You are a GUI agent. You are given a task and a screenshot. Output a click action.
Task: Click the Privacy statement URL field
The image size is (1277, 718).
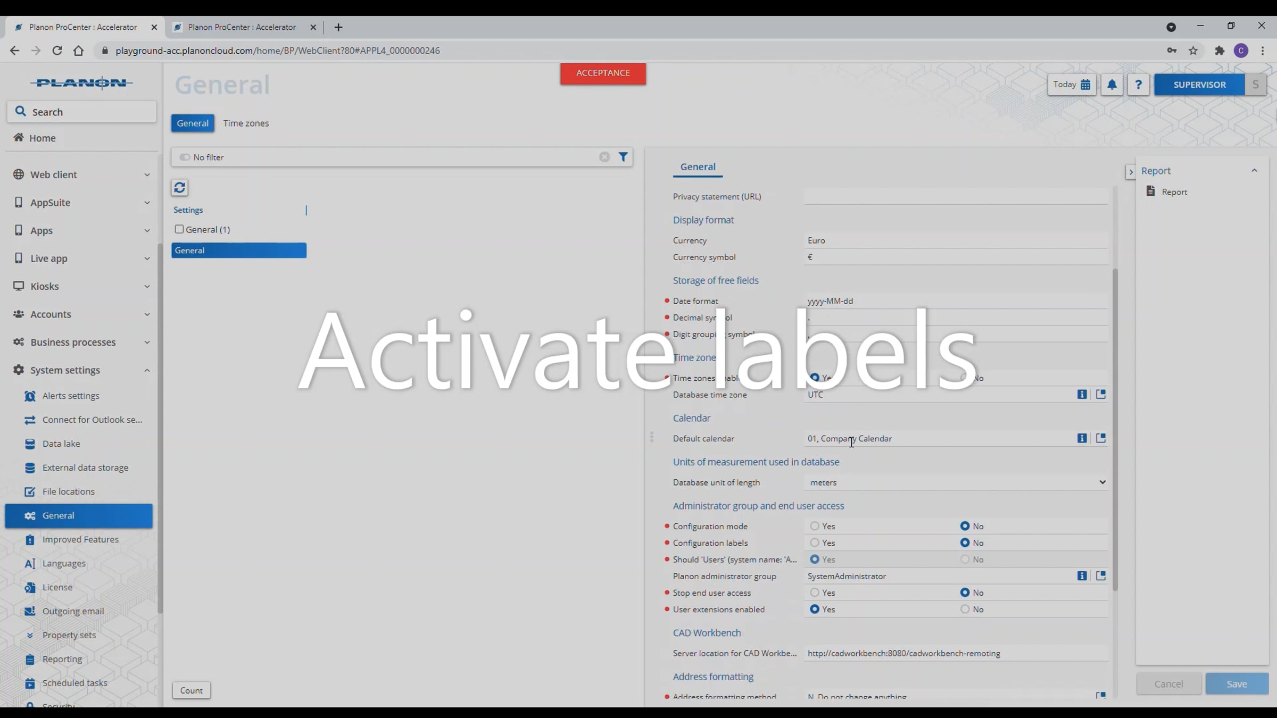point(957,197)
